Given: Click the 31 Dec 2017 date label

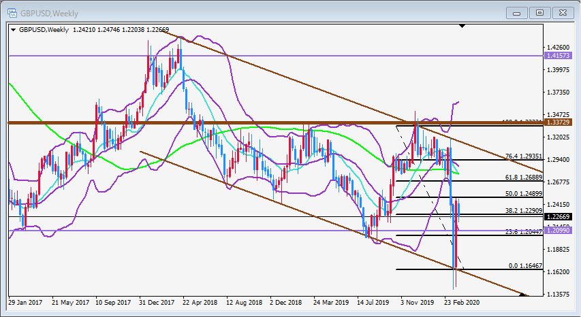Looking at the screenshot, I should pyautogui.click(x=157, y=302).
